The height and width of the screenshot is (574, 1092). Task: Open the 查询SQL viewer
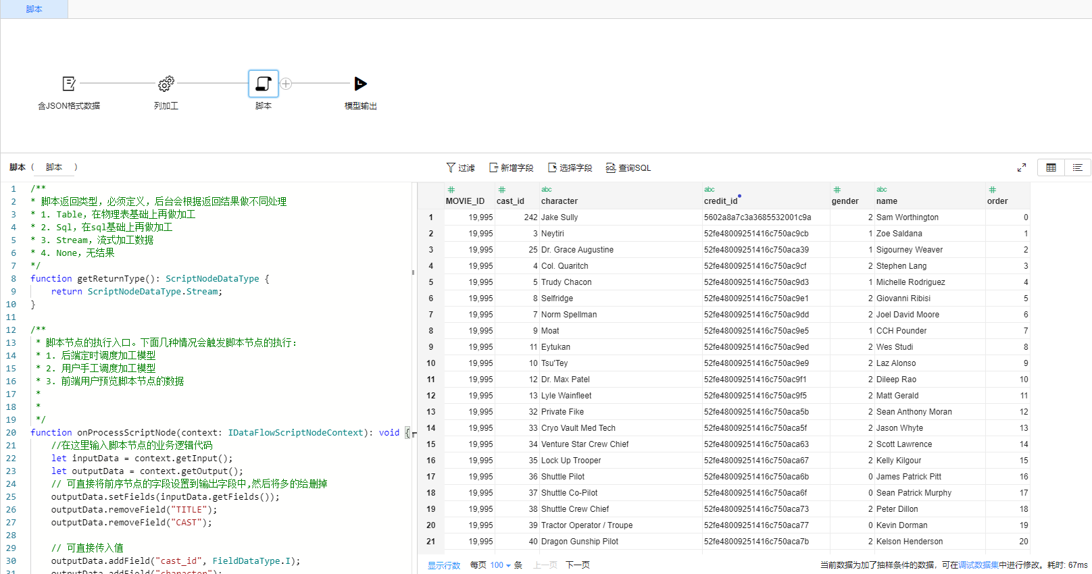628,167
